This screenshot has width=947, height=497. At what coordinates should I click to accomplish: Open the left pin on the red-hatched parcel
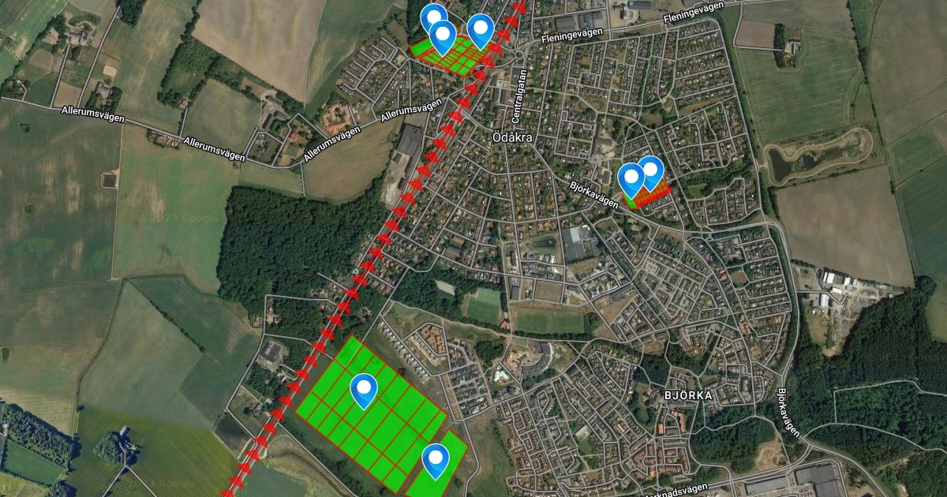(631, 181)
